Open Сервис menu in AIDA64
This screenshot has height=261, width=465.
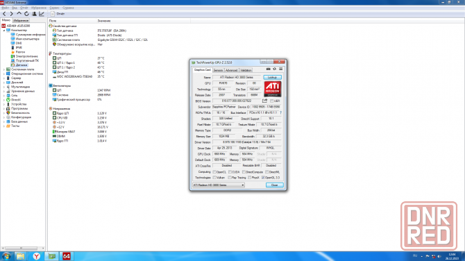click(54, 8)
